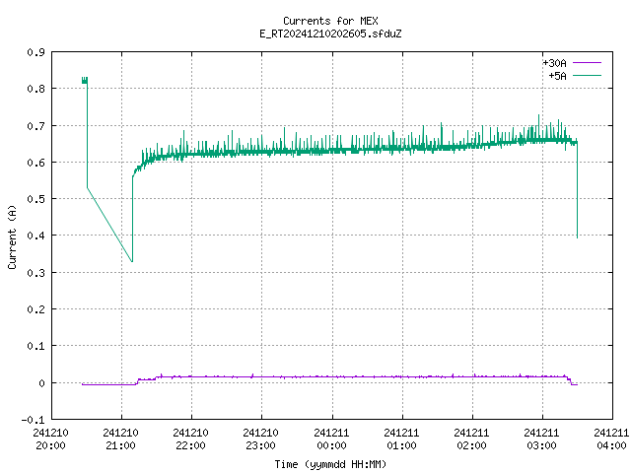Click the green +5A legend line sample

(587, 75)
